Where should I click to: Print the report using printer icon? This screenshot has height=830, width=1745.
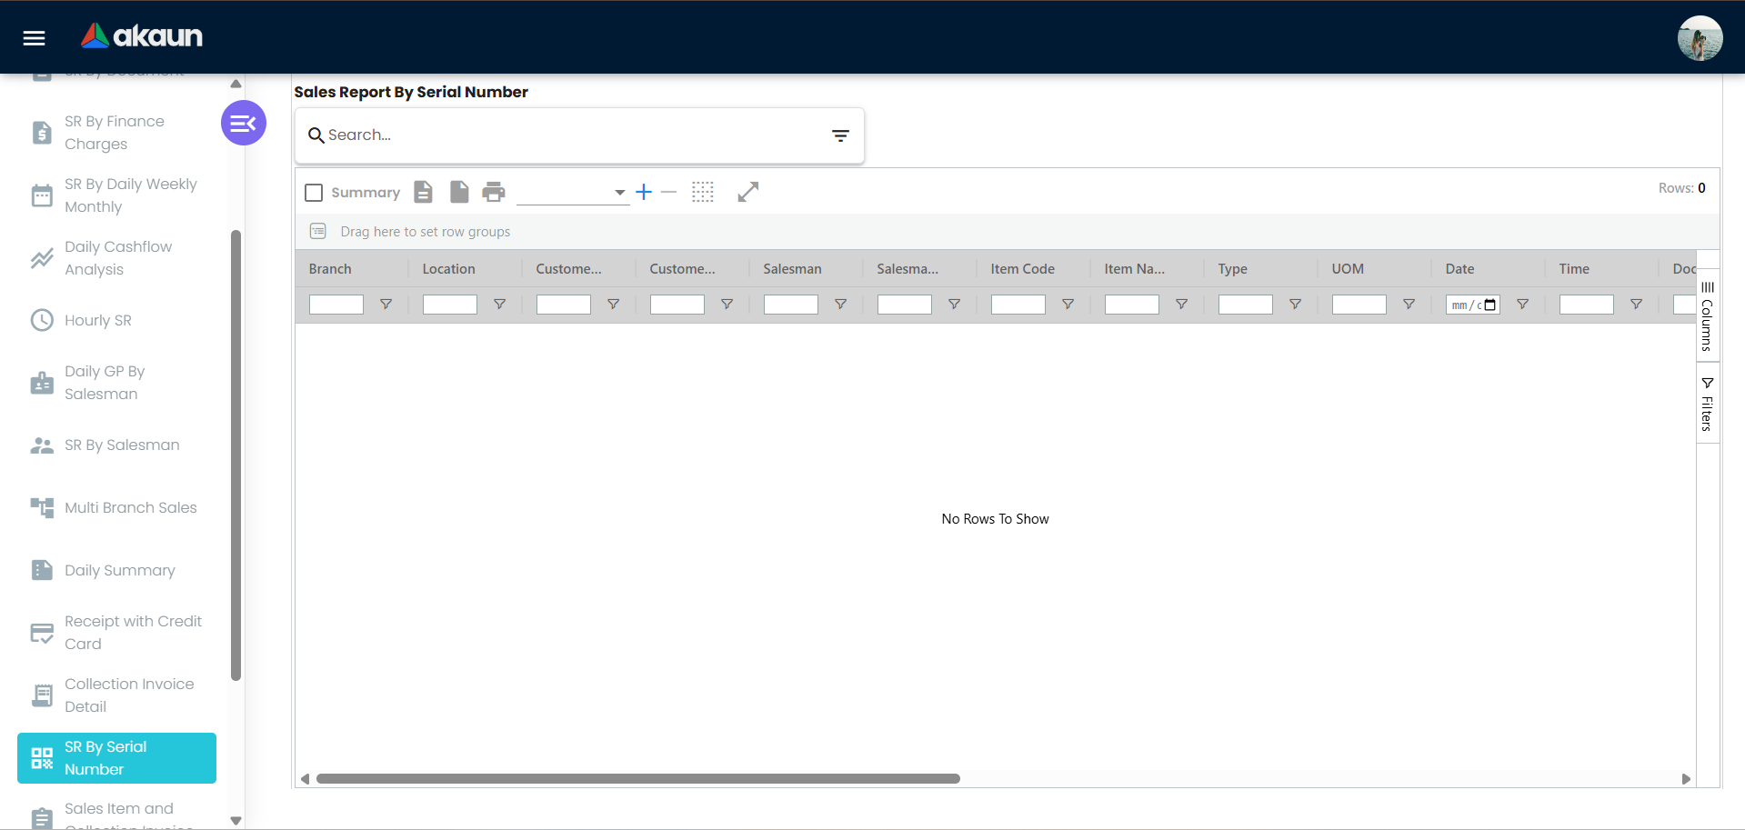click(494, 192)
